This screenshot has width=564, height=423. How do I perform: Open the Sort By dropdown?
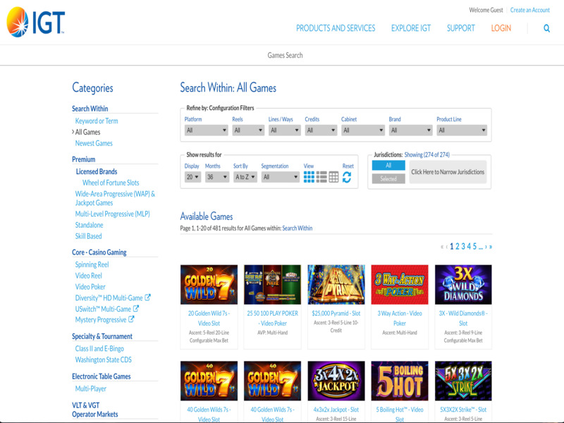[x=245, y=177]
